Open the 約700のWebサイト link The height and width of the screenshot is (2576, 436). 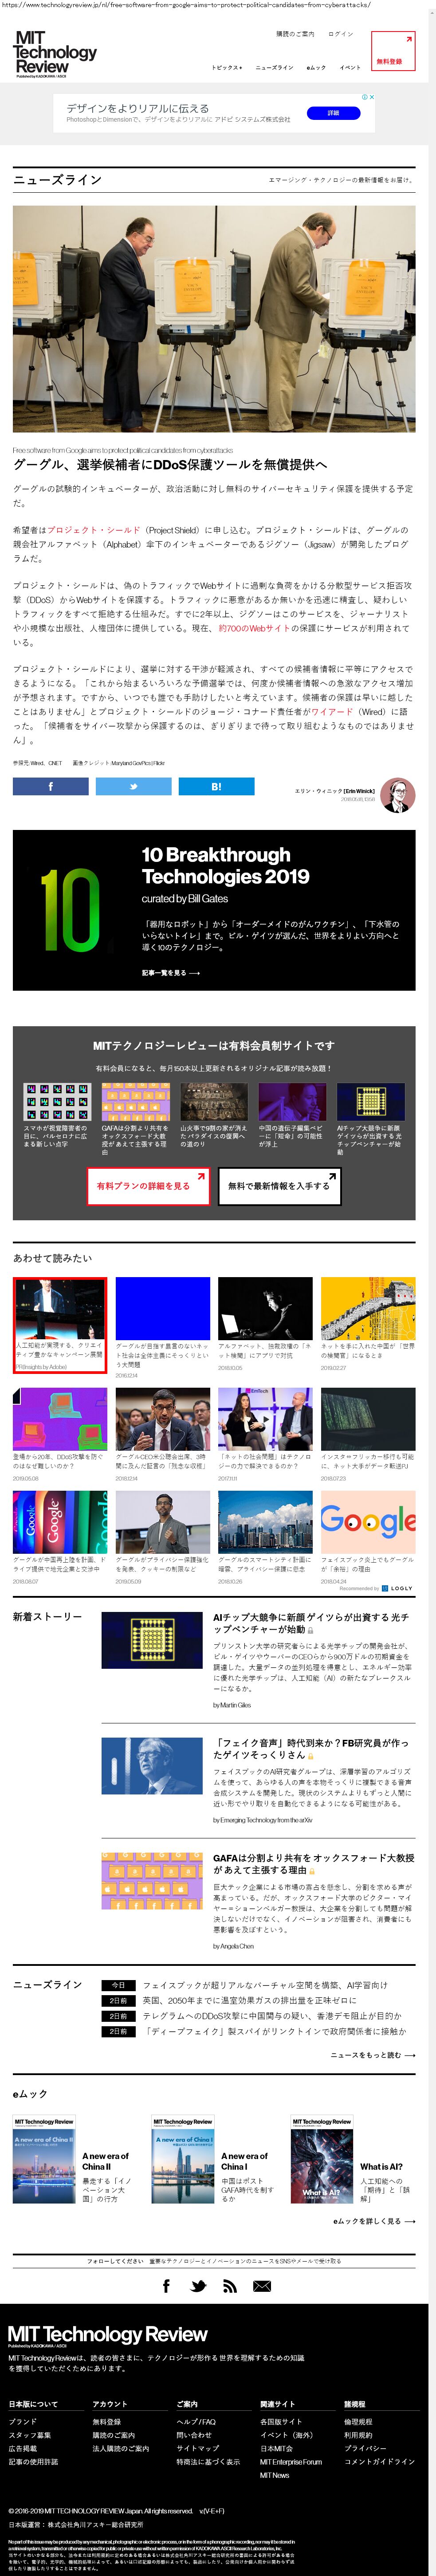point(255,628)
